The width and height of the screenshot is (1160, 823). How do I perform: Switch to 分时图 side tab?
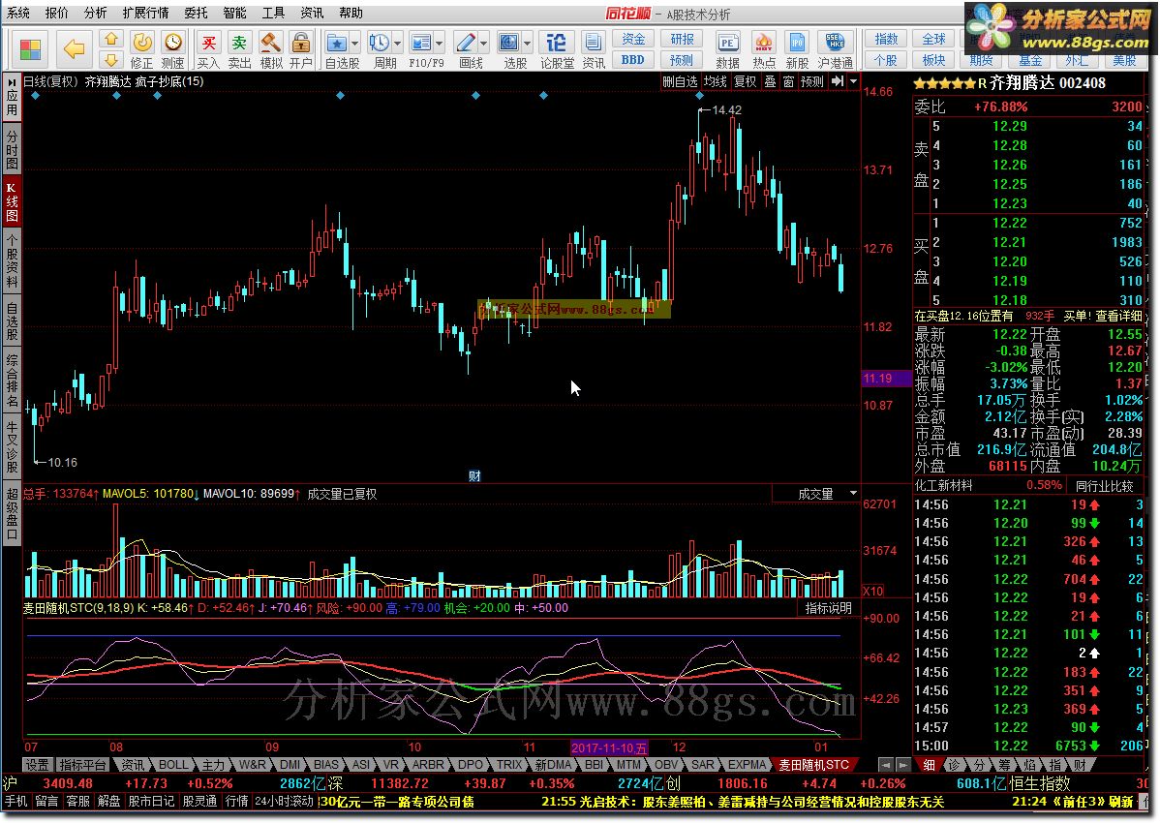pos(12,149)
